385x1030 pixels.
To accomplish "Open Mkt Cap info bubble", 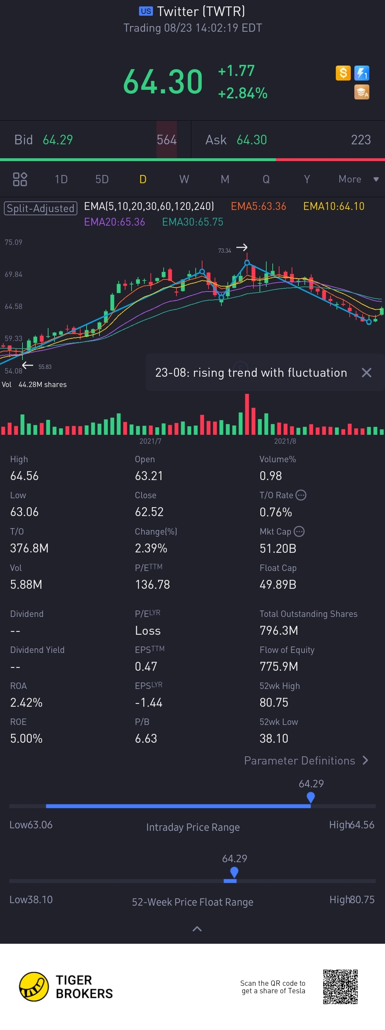I will point(299,531).
